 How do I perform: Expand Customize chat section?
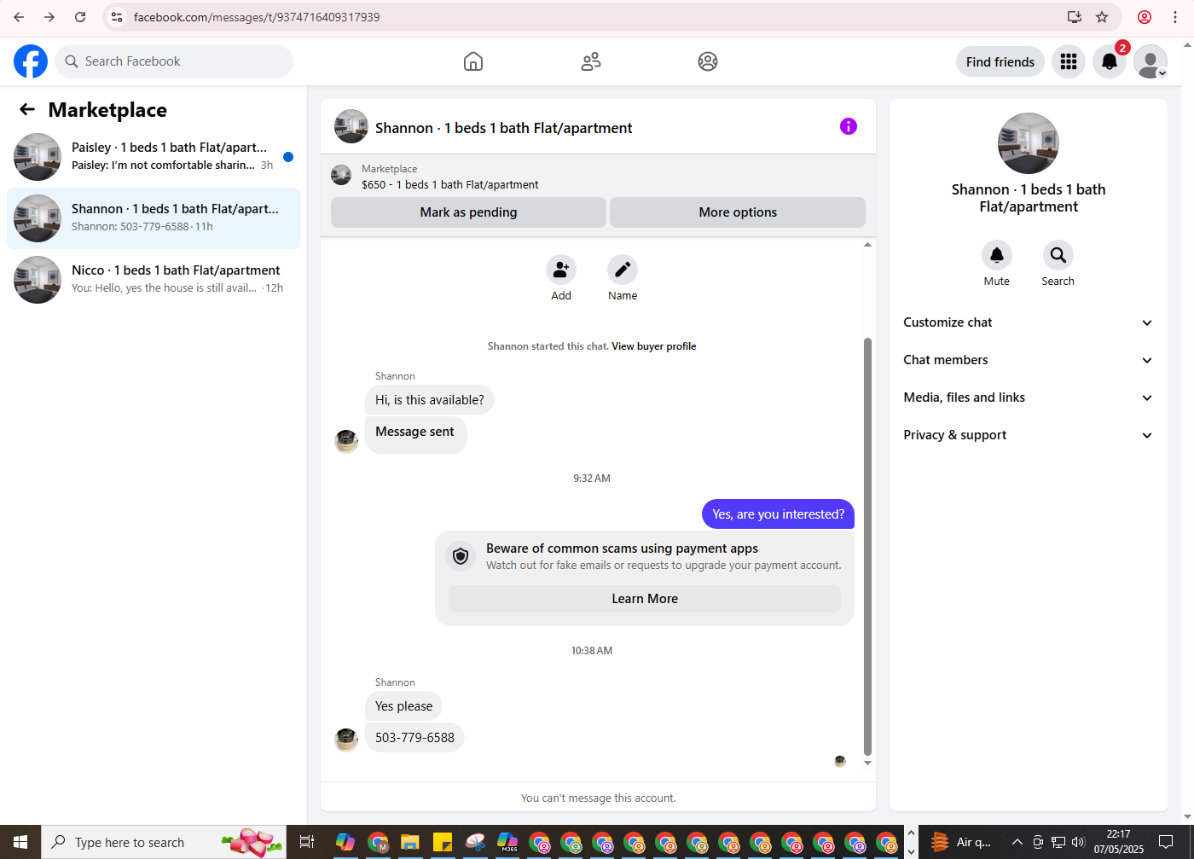1029,322
